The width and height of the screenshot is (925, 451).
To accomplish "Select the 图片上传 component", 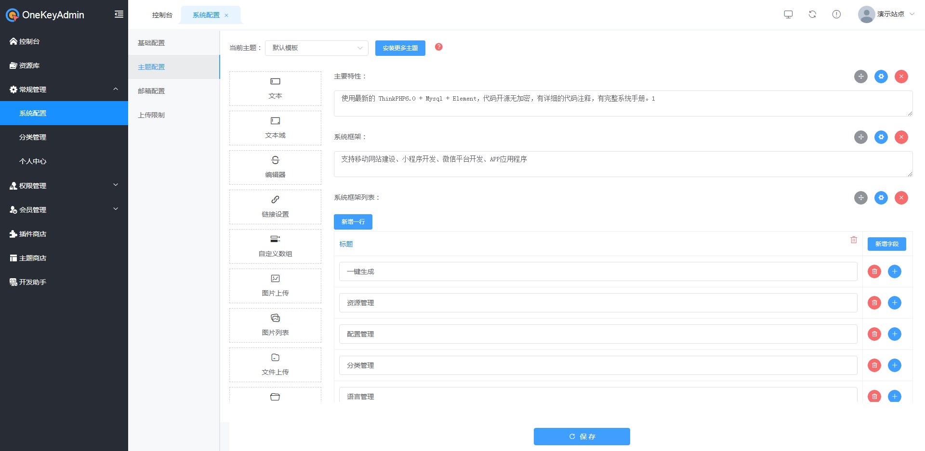I will (x=275, y=286).
